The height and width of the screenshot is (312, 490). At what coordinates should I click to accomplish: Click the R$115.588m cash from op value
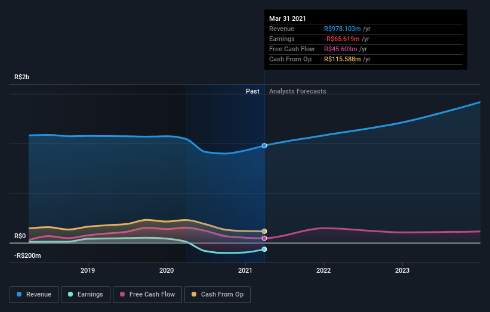point(342,59)
